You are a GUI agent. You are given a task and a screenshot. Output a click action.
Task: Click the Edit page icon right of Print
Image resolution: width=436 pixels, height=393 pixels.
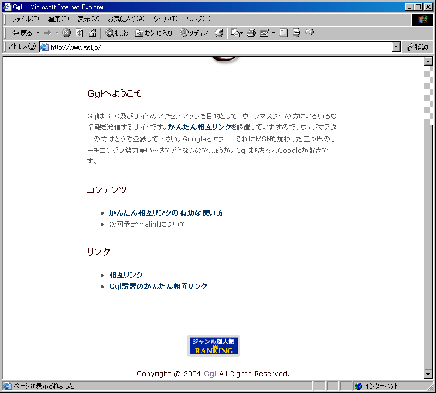coord(264,33)
